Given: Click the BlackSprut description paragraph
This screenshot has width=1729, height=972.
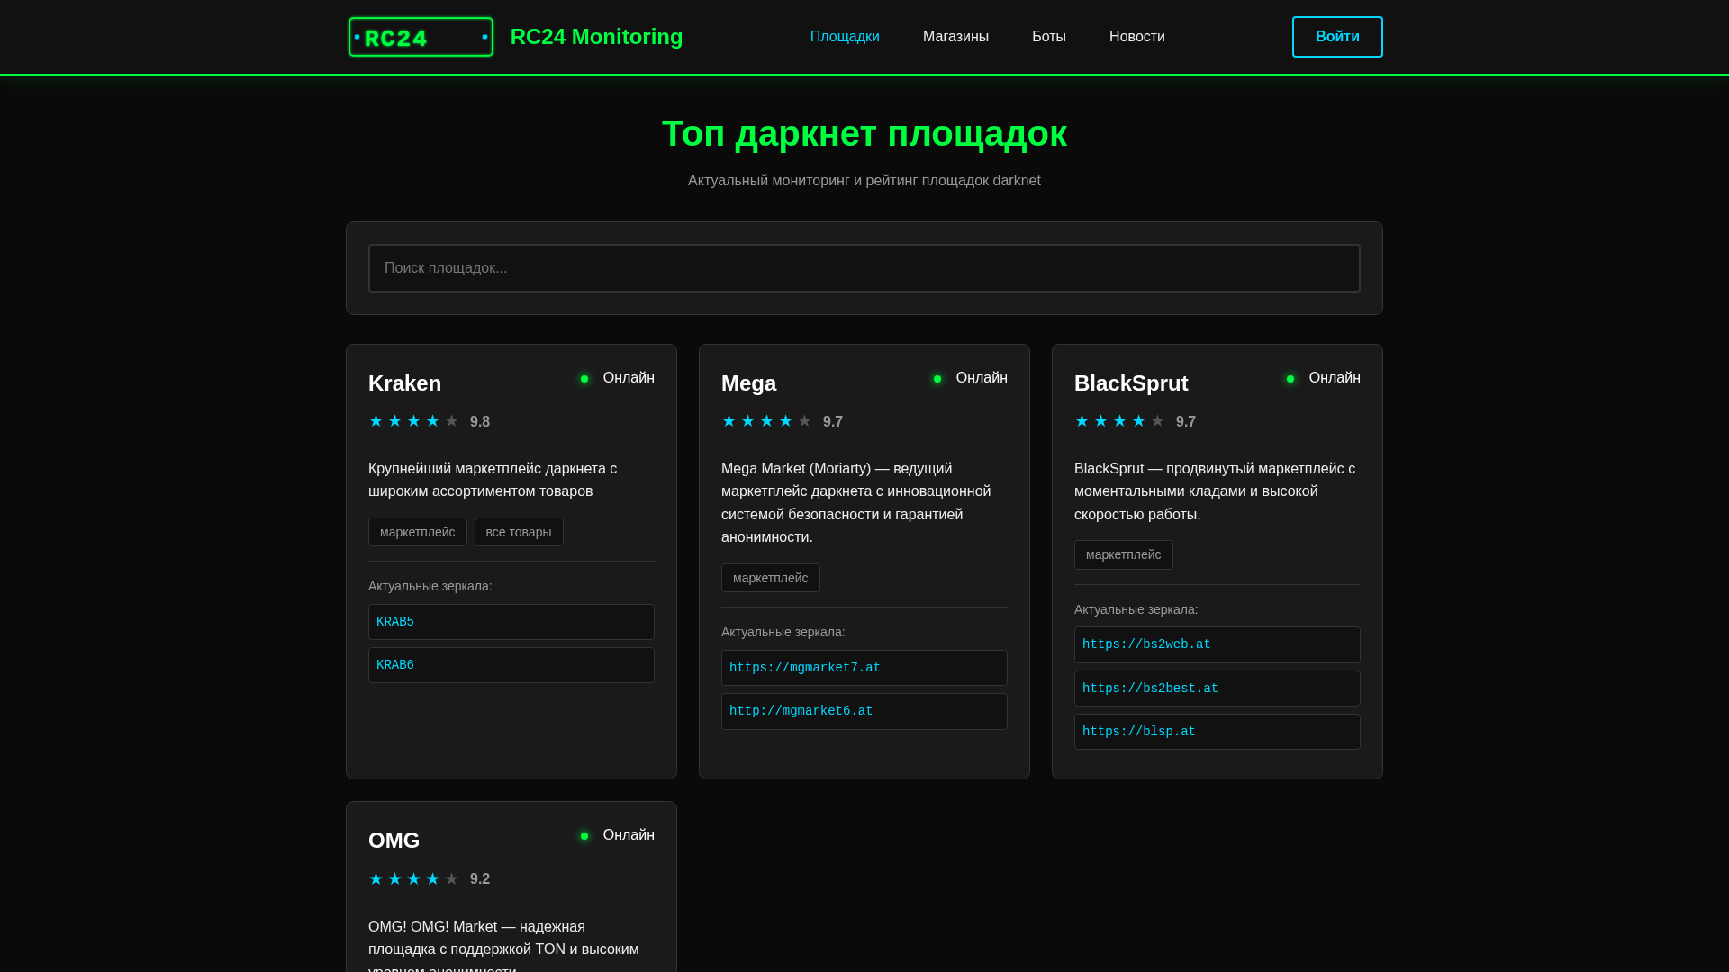Looking at the screenshot, I should click(x=1214, y=491).
